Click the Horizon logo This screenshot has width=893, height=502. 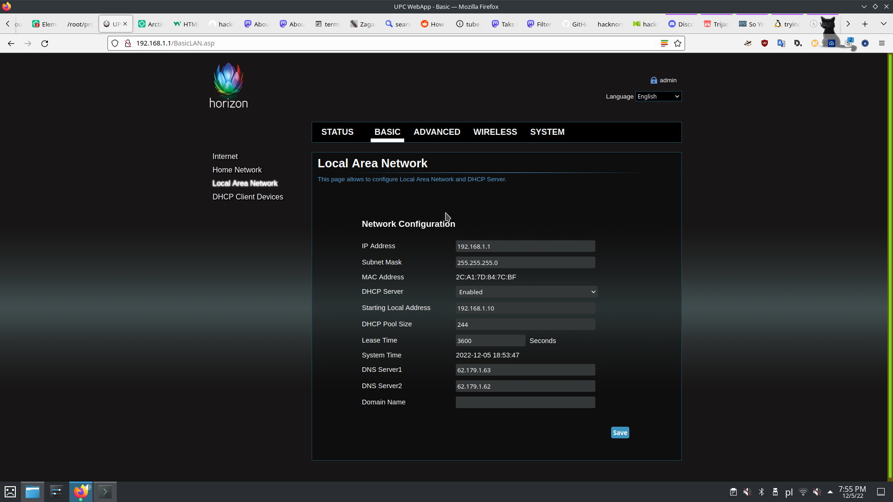click(228, 86)
